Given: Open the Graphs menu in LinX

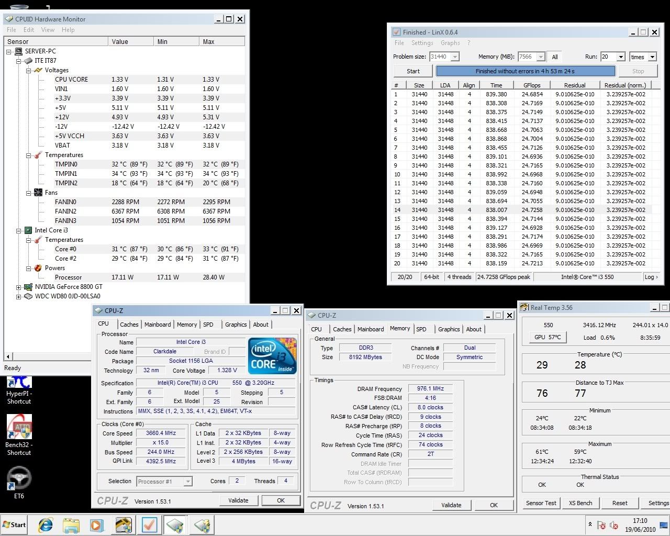Looking at the screenshot, I should pyautogui.click(x=450, y=43).
